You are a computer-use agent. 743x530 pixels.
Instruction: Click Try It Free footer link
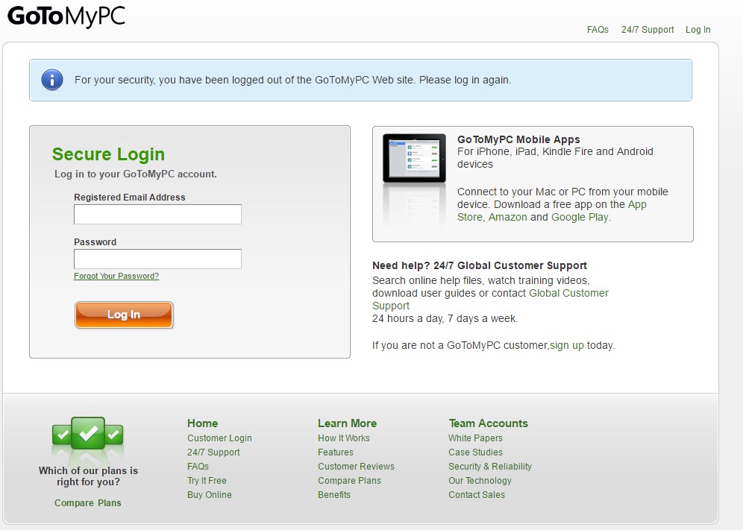tap(207, 481)
